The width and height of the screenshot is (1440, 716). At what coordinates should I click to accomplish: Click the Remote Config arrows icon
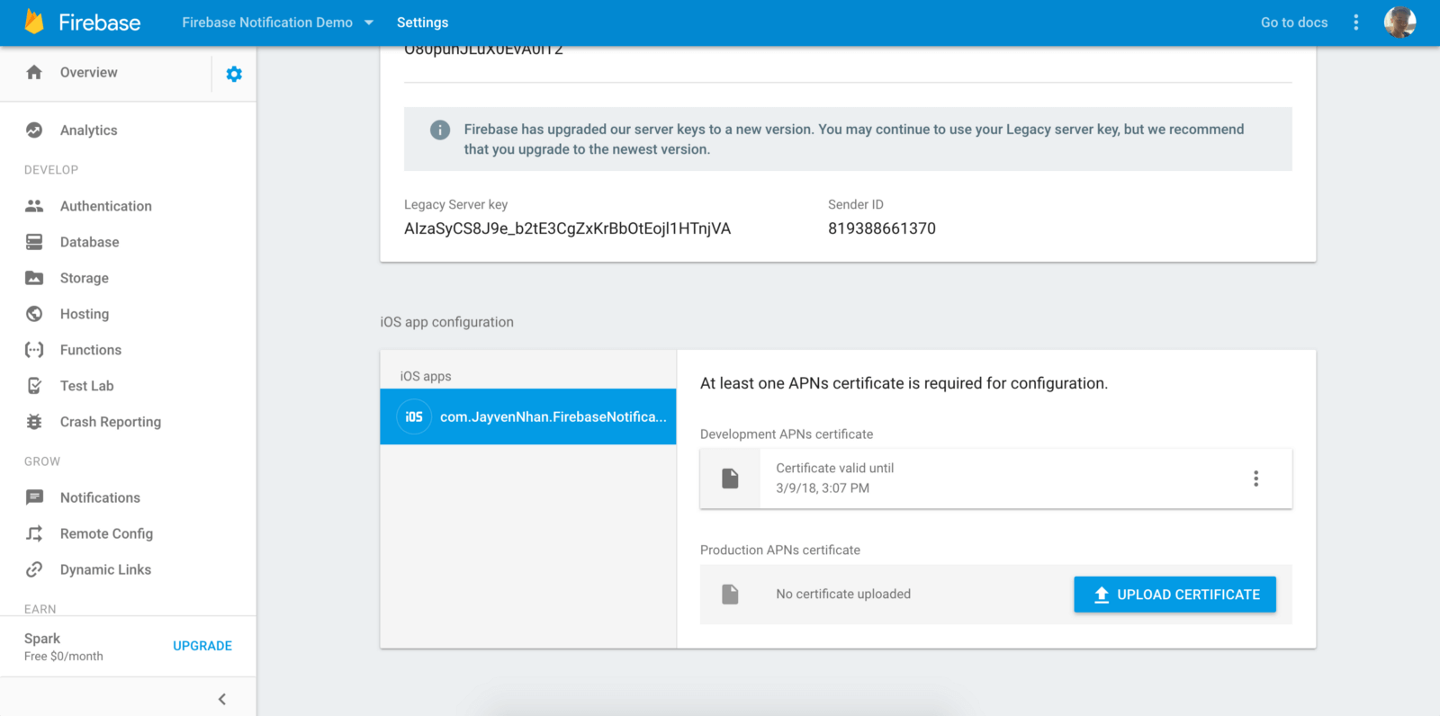(x=34, y=533)
